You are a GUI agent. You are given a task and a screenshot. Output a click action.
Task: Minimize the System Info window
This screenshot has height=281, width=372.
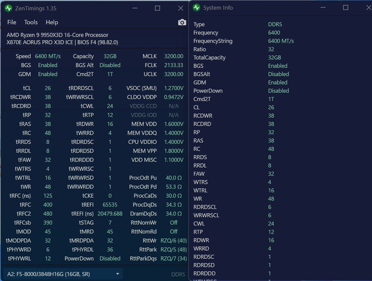[323, 8]
